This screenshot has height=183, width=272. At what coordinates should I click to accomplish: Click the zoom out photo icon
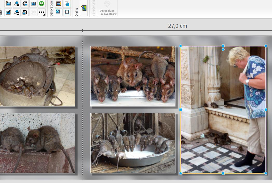pyautogui.click(x=17, y=4)
